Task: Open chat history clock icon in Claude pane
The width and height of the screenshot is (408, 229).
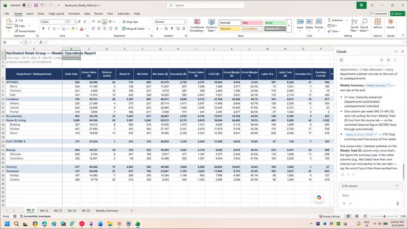Action: pos(382,60)
